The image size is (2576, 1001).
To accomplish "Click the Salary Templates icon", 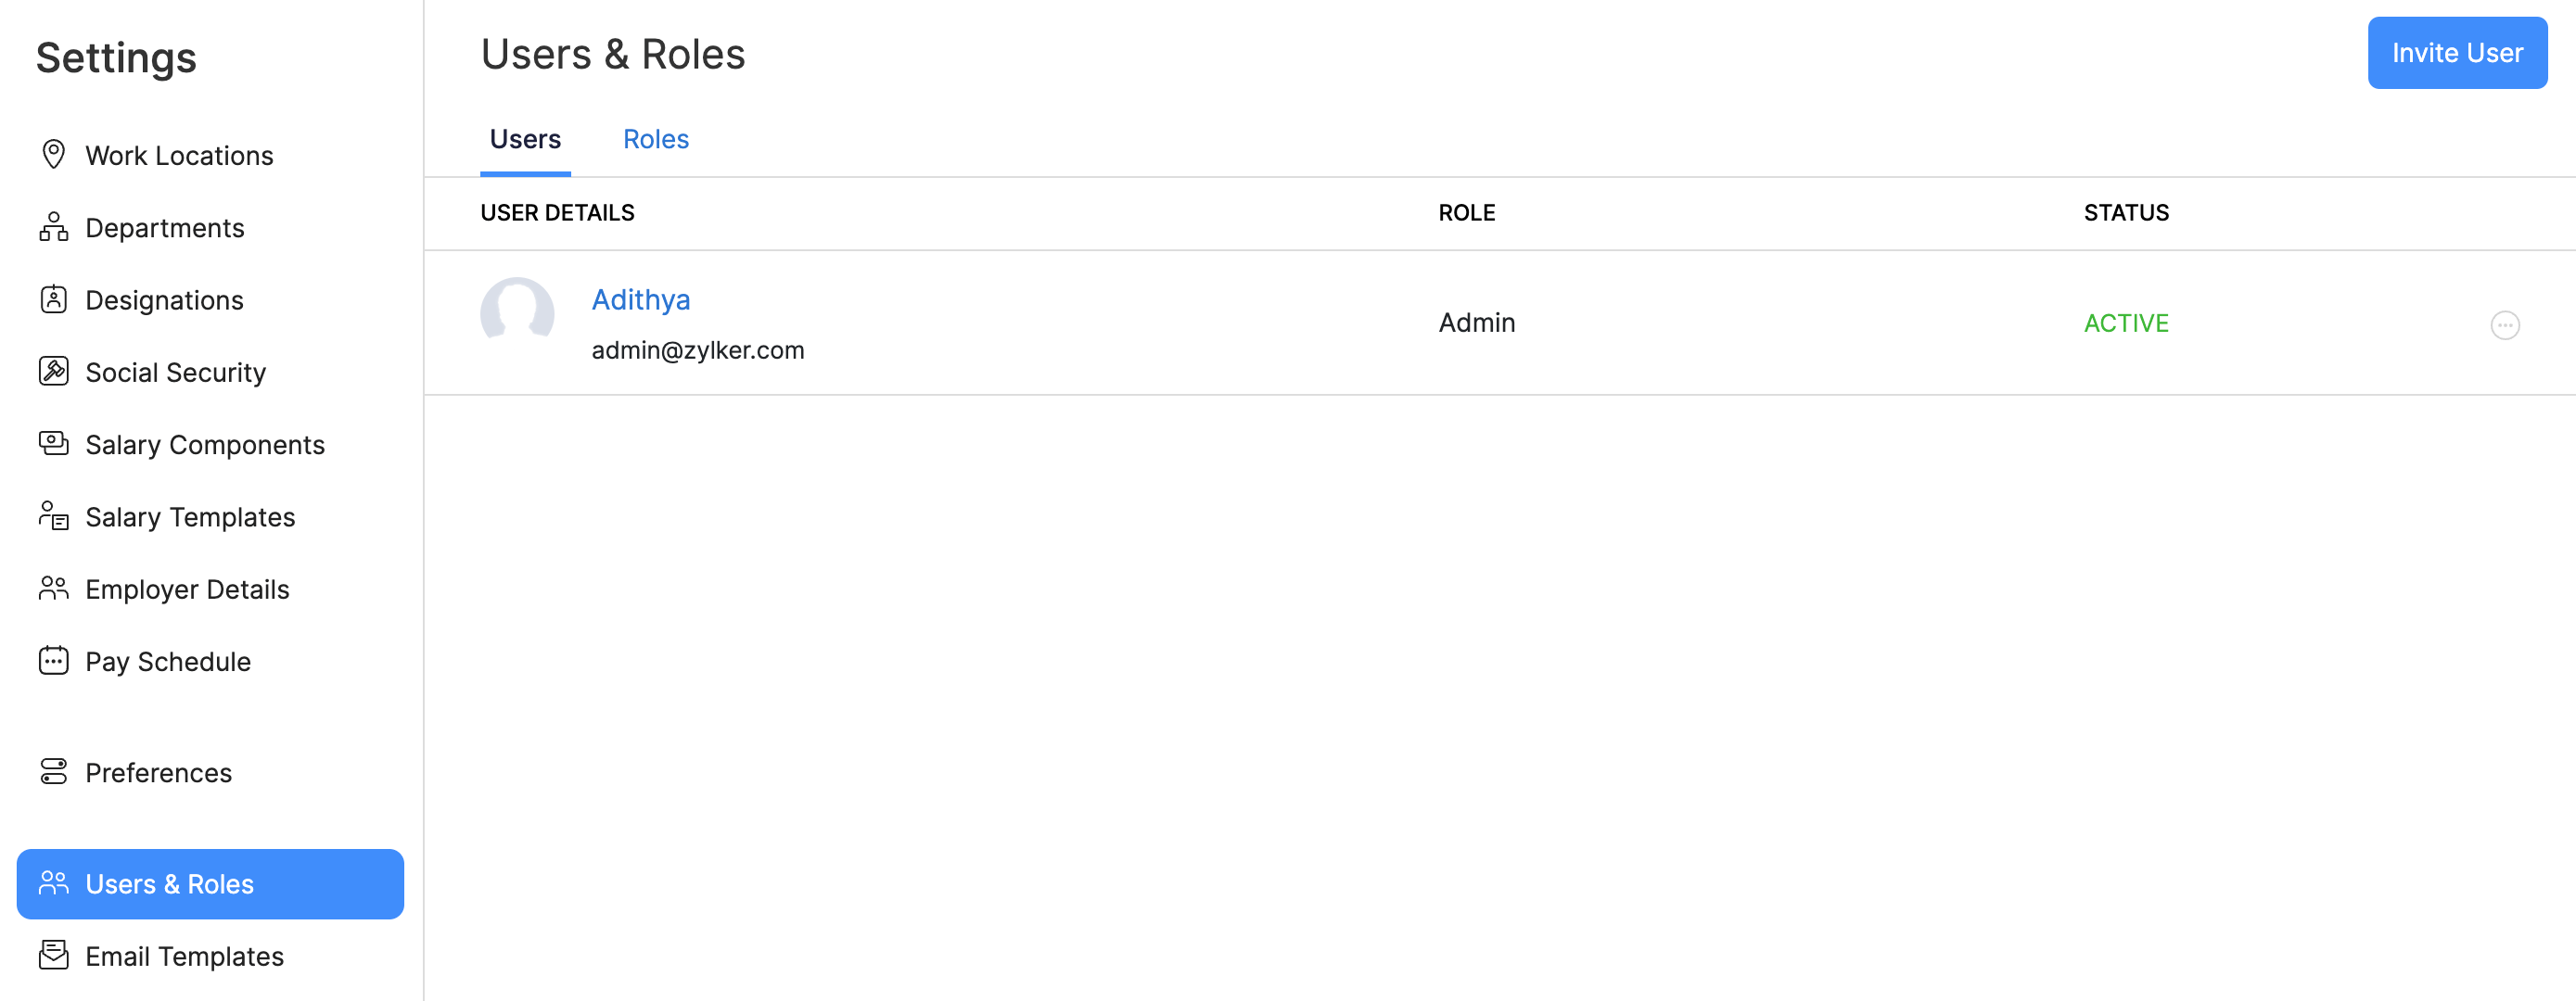I will pos(53,516).
